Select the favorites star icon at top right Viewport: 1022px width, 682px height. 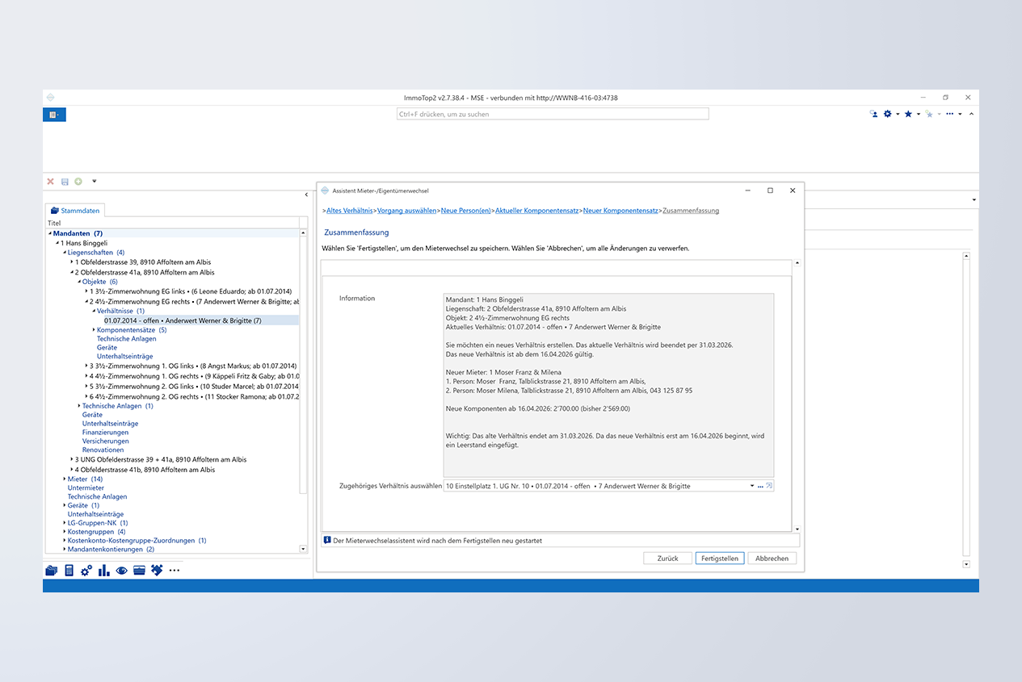coord(908,114)
